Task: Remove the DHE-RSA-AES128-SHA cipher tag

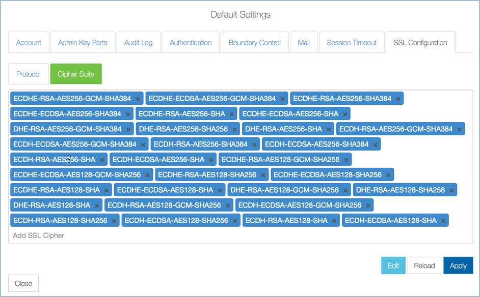Action: tap(97, 205)
